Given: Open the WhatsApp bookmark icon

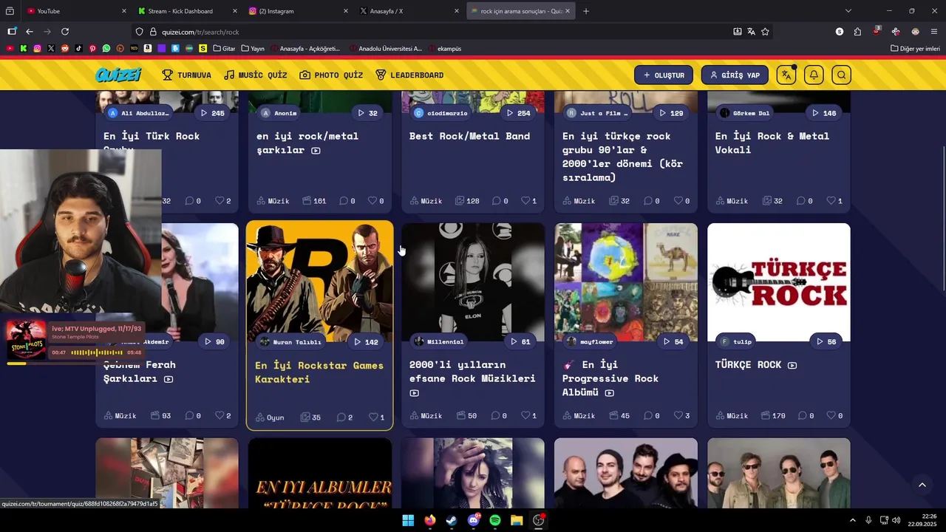Looking at the screenshot, I should [x=106, y=49].
